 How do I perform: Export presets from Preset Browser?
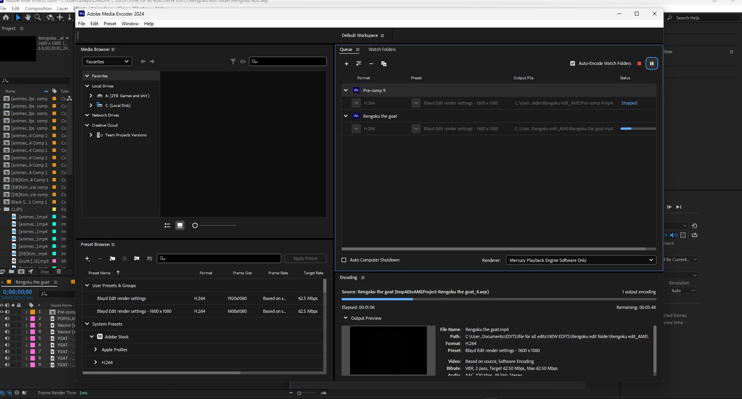pyautogui.click(x=150, y=259)
